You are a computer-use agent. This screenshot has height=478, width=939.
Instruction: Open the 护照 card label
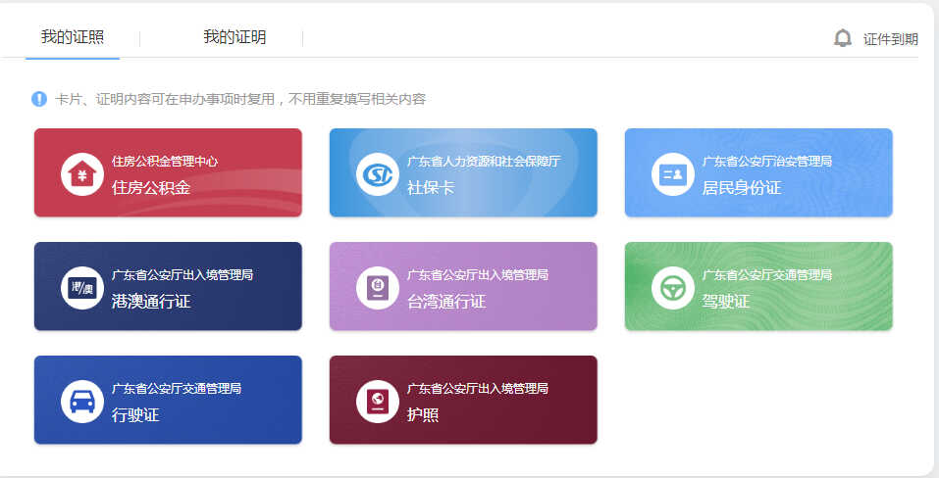click(x=423, y=414)
